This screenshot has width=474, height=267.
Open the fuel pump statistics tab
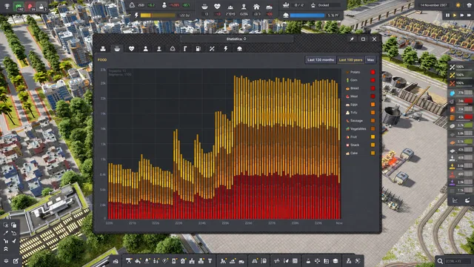pos(198,49)
